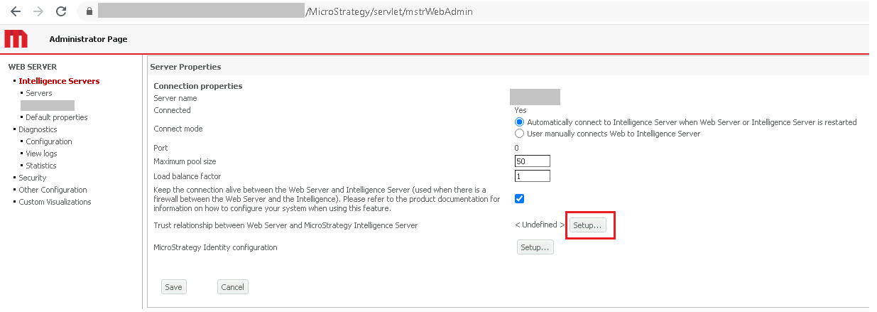Screen dimensions: 877x312
Task: Click the MicroStrategy logo icon
Action: point(16,39)
